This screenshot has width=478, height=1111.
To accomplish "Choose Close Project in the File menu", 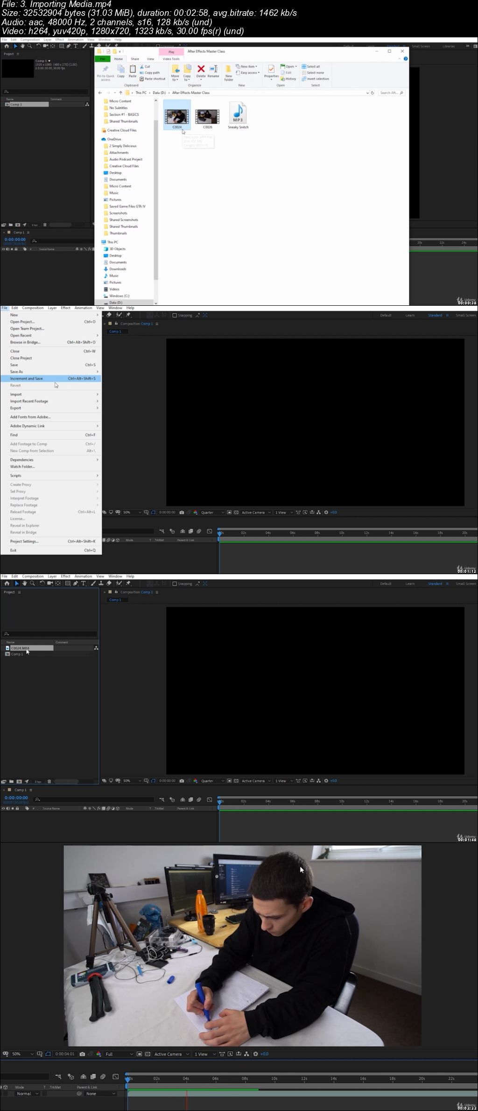I will 51,358.
